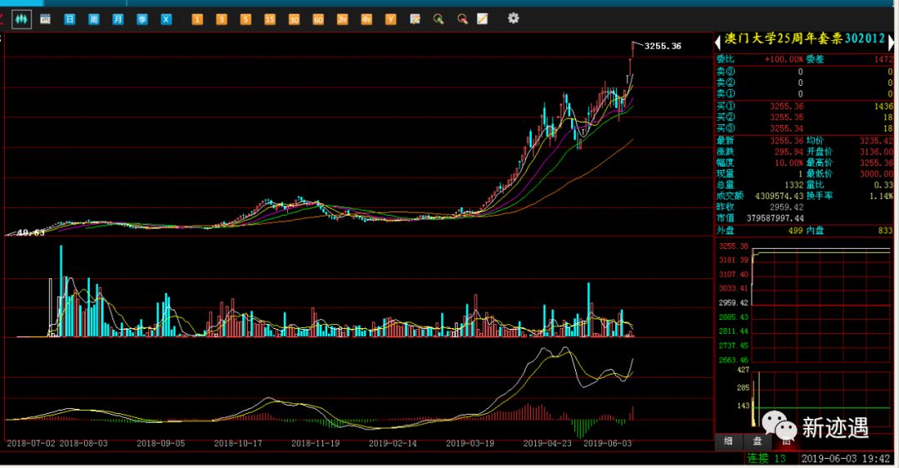Viewport: 899px width, 468px height.
Task: Click the 2018-07-02 date axis label
Action: coord(31,443)
